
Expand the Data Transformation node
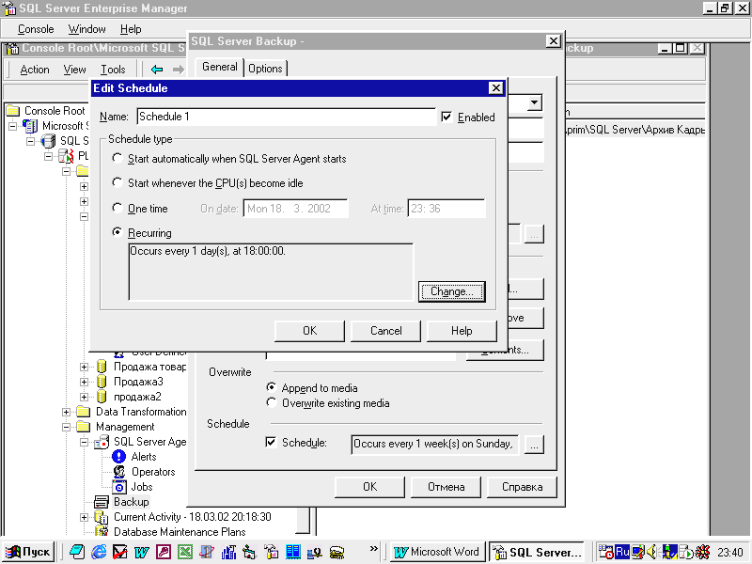click(66, 412)
